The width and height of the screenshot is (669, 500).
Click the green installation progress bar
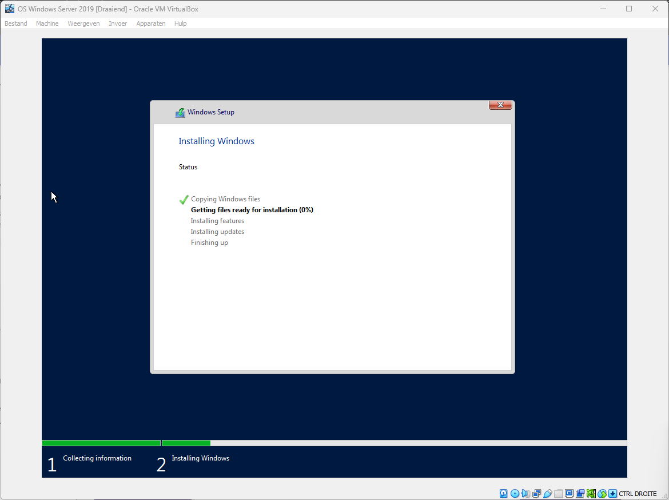tap(101, 442)
